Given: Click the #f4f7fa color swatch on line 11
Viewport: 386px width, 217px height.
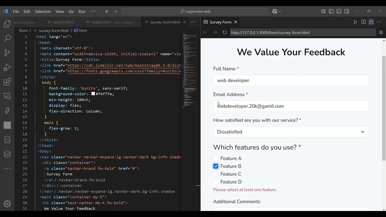Looking at the screenshot, I should click(x=93, y=94).
